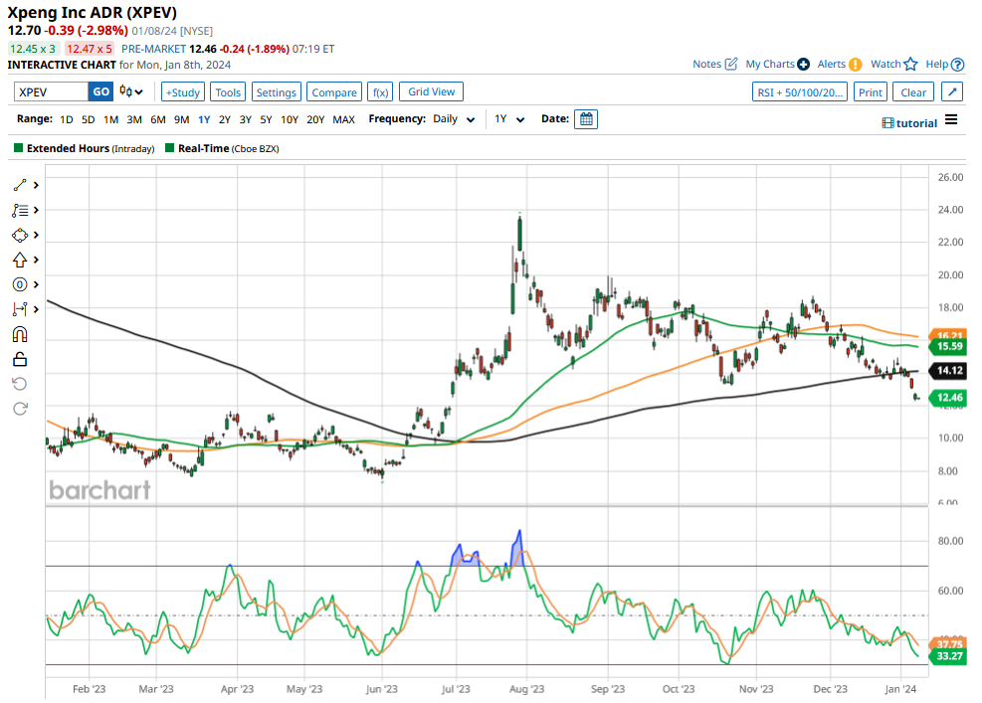The height and width of the screenshot is (703, 982).
Task: Toggle the Extended Hours green legend box
Action: point(18,148)
